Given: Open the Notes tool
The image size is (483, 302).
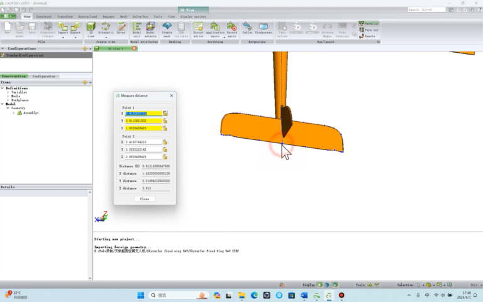Looking at the screenshot, I should click(121, 28).
